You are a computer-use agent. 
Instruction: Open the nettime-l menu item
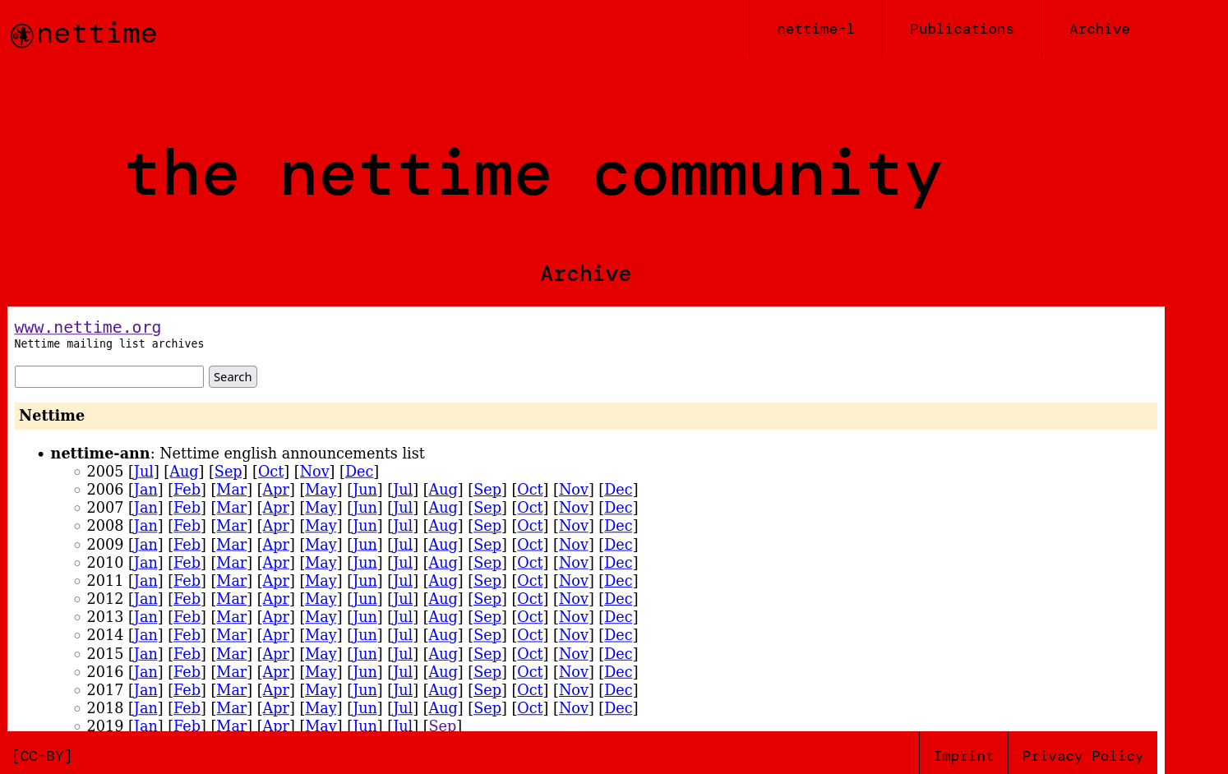815,30
